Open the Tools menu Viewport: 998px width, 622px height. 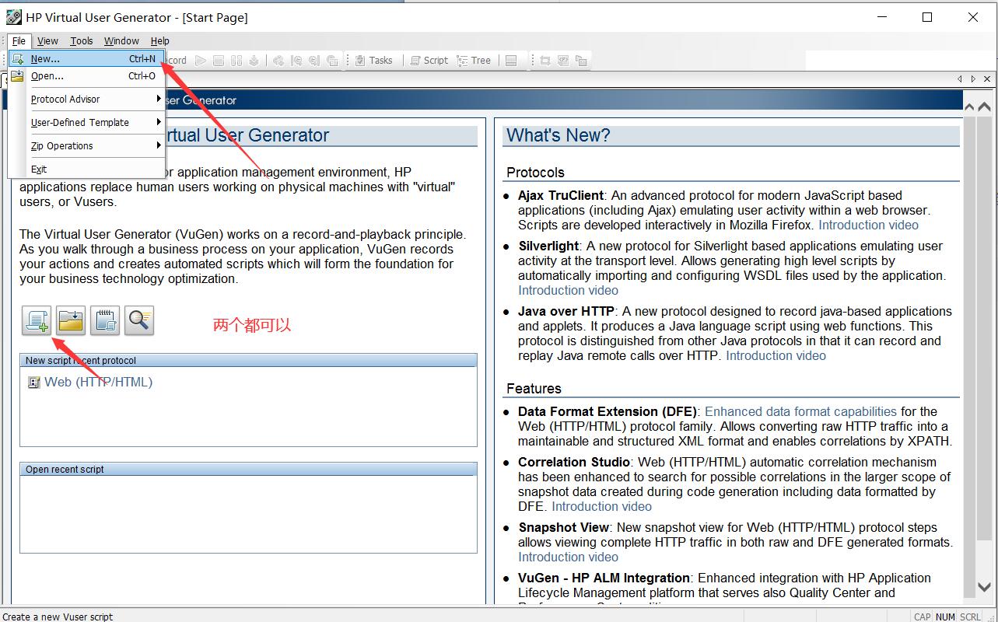click(81, 41)
